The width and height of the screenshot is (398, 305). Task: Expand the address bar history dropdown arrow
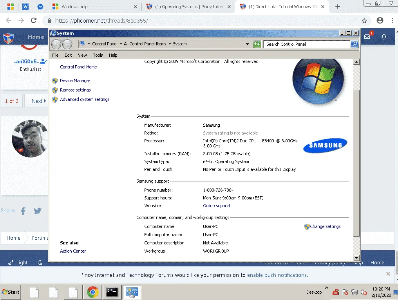[x=247, y=44]
